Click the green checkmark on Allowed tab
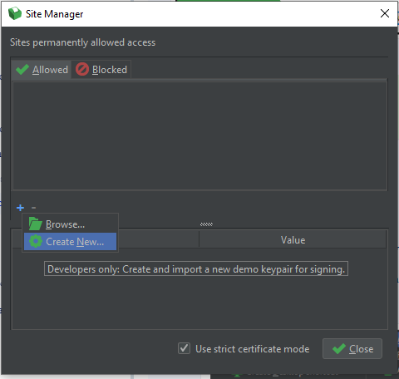The height and width of the screenshot is (379, 399). [x=22, y=69]
